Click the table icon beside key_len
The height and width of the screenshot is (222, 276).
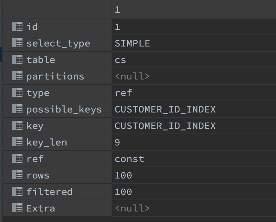pos(17,142)
